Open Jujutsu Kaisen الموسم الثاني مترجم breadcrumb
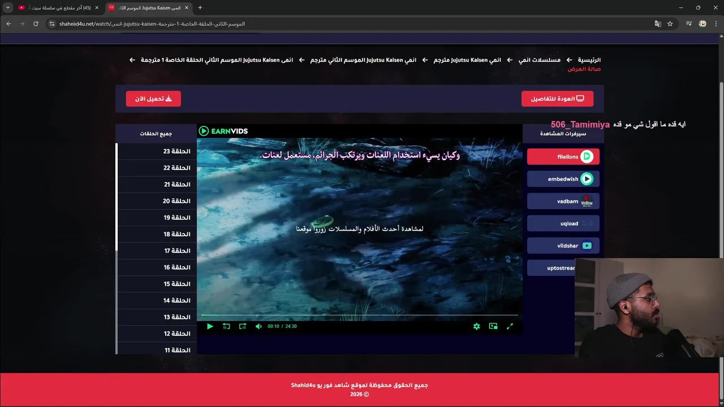The height and width of the screenshot is (407, 724). coord(363,60)
